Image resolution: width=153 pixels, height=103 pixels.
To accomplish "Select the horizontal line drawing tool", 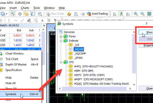I will pyautogui.click(x=16, y=20).
